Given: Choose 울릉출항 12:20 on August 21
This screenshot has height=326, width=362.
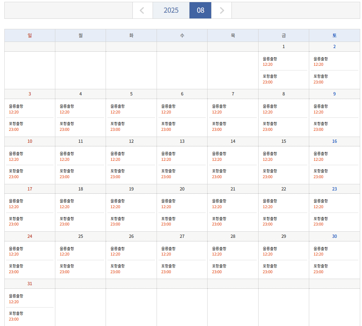Looking at the screenshot, I should coord(219,204).
